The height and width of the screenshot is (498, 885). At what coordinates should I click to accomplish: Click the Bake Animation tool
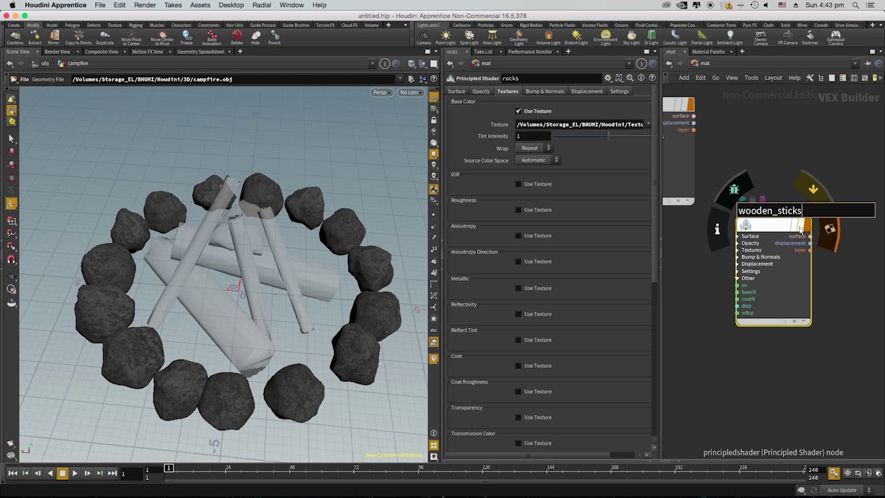(x=212, y=37)
